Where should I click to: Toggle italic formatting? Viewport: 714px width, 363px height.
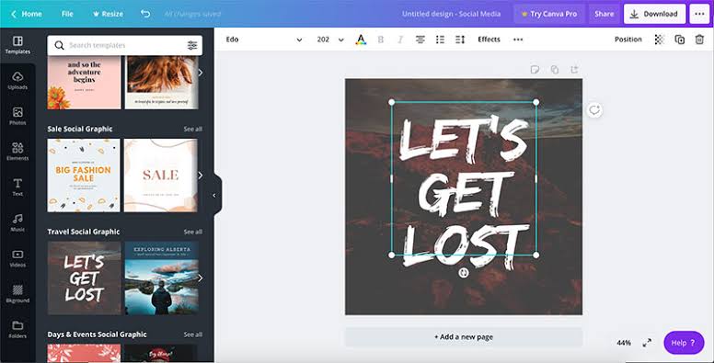tap(400, 40)
